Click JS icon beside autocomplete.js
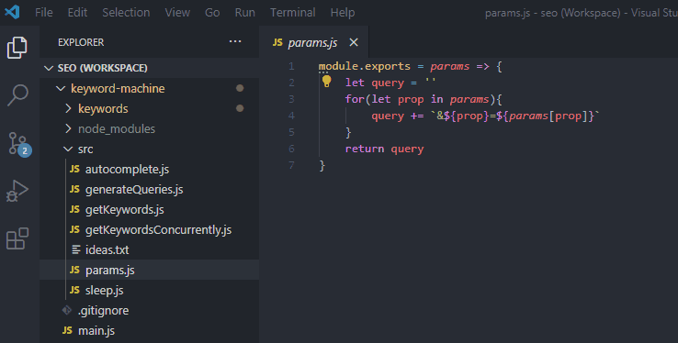 [x=74, y=169]
